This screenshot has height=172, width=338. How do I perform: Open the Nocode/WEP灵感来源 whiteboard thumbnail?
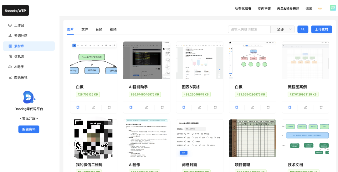tap(94, 60)
